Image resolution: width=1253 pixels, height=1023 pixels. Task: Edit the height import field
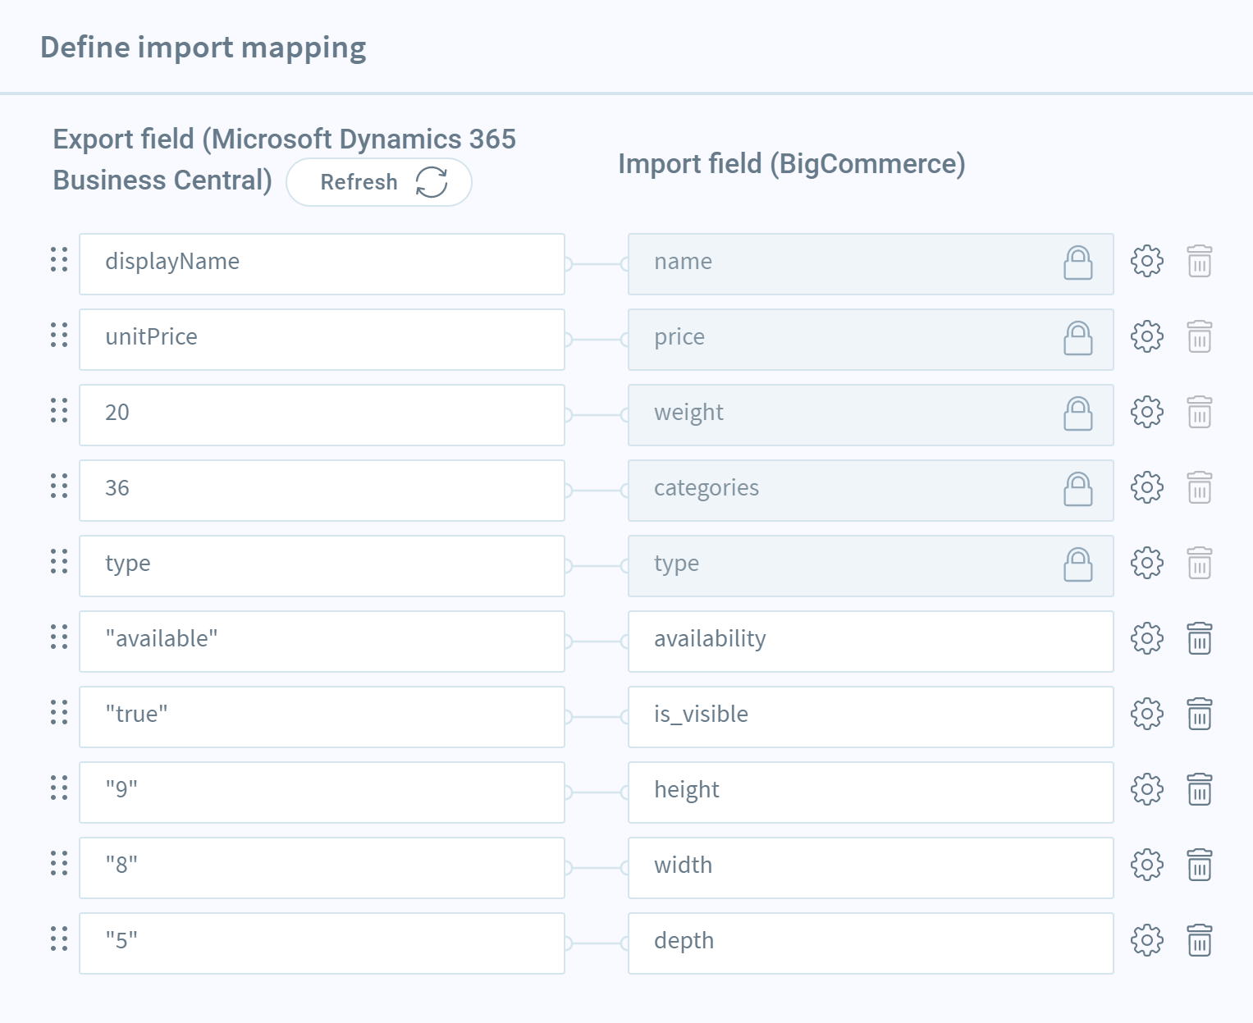click(871, 792)
